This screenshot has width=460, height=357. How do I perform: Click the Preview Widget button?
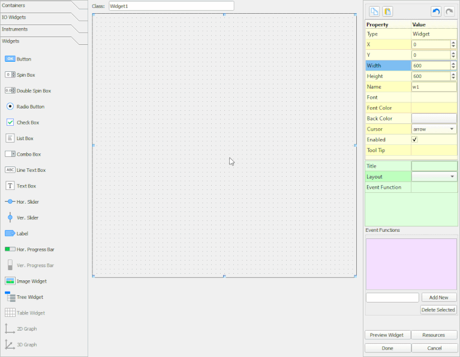click(387, 335)
